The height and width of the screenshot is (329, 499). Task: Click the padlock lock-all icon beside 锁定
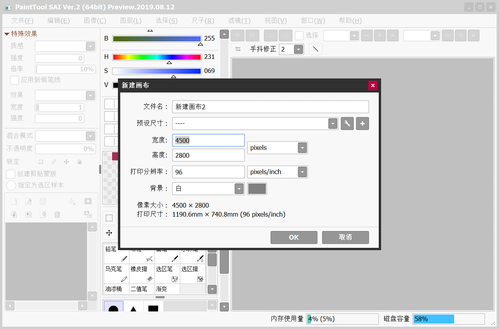tap(79, 162)
